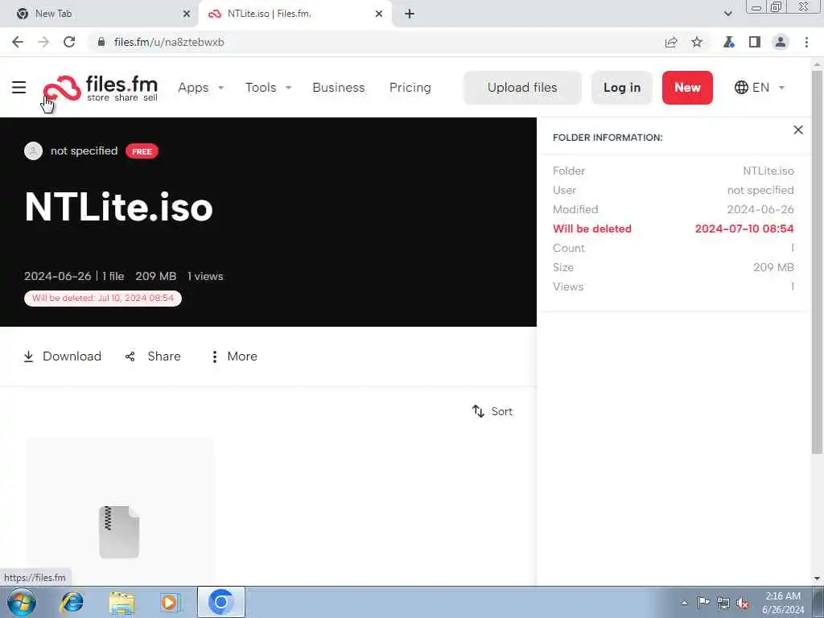The width and height of the screenshot is (824, 618).
Task: Open the Business menu item
Action: tap(339, 88)
